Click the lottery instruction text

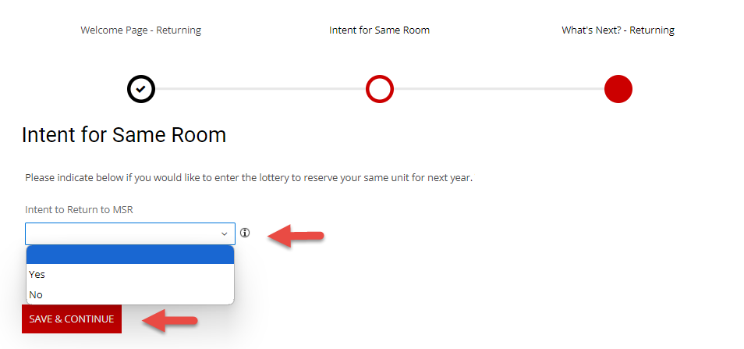pyautogui.click(x=249, y=177)
